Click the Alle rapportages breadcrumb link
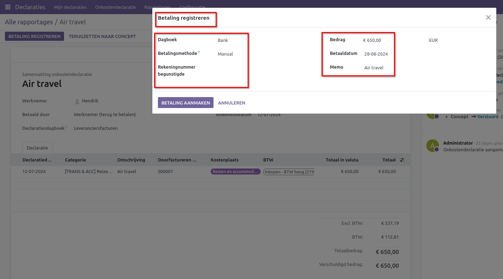The height and width of the screenshot is (279, 503). (29, 22)
